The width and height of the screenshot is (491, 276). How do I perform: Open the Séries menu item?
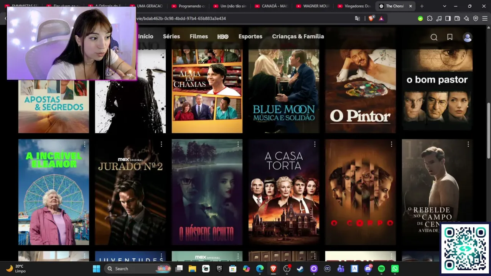tap(171, 36)
